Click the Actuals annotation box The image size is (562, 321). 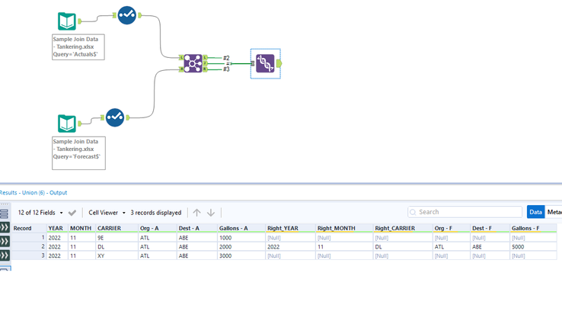pos(78,47)
